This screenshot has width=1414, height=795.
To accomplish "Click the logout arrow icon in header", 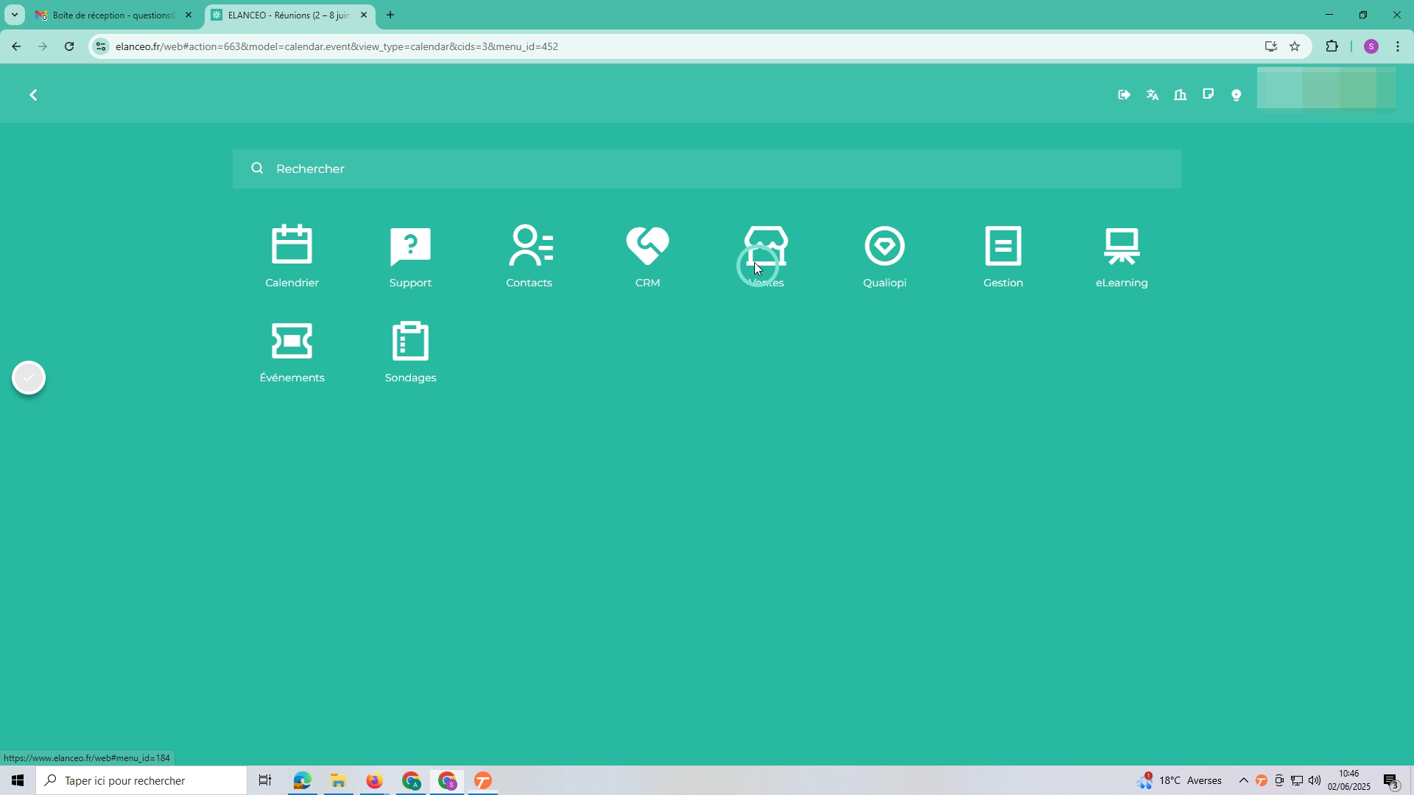I will (x=1124, y=95).
